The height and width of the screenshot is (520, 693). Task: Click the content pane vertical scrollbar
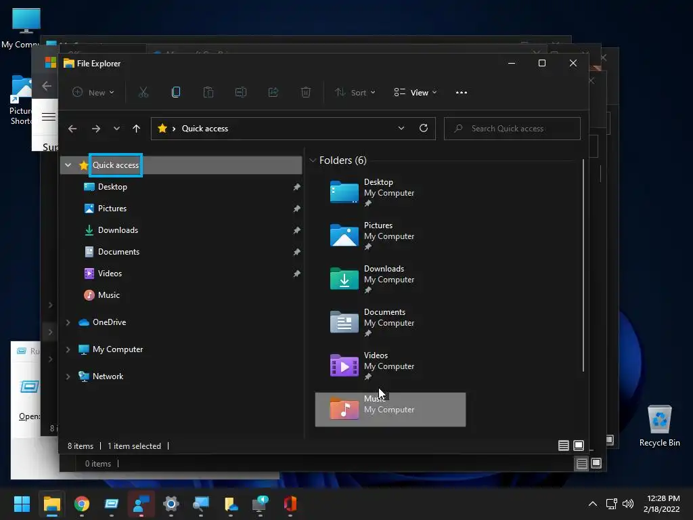point(583,265)
